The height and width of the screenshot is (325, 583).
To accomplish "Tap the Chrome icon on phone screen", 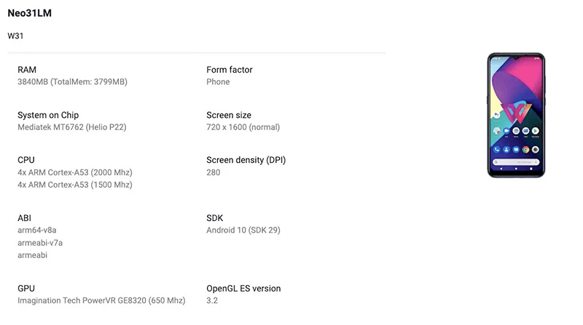I will (x=525, y=149).
